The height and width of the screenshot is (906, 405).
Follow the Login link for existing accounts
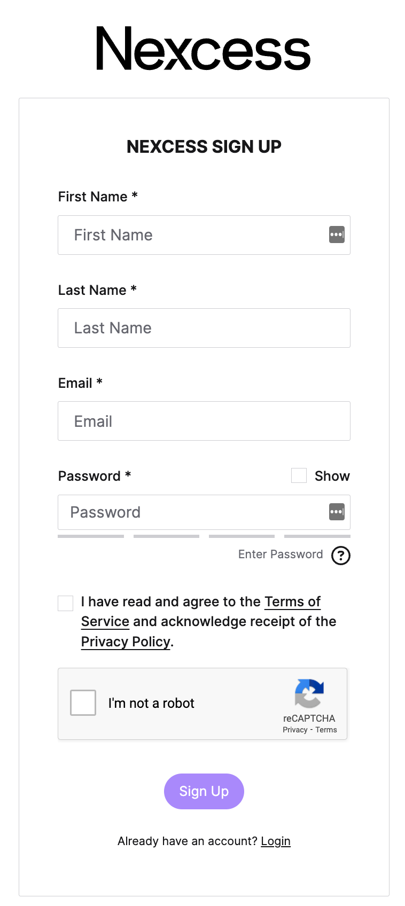coord(276,841)
